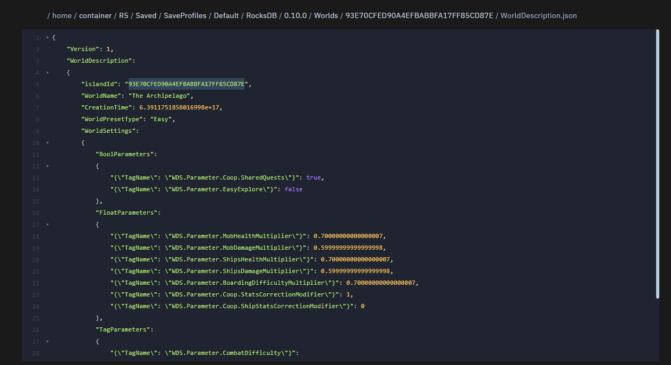The image size is (671, 365).
Task: Click the SharedQuests true value
Action: coord(313,177)
